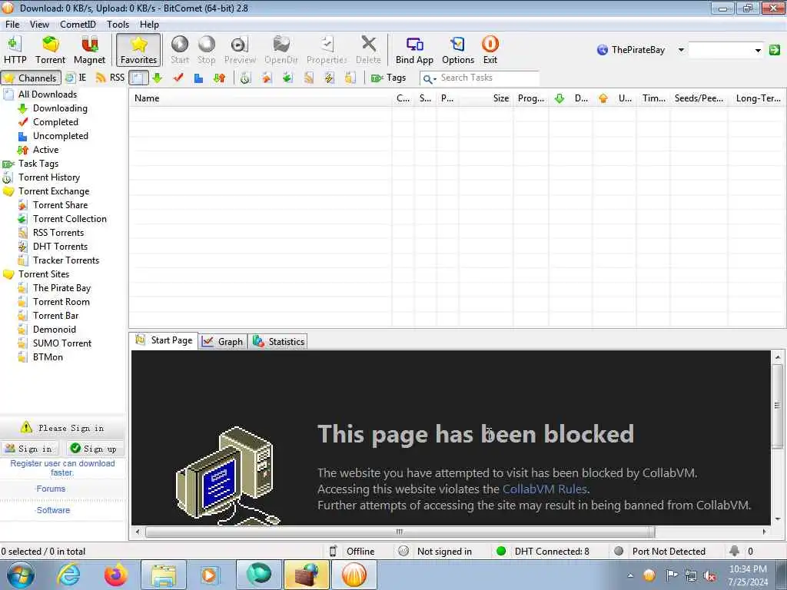Click the Torrent Collection toolbar icon

(287, 78)
